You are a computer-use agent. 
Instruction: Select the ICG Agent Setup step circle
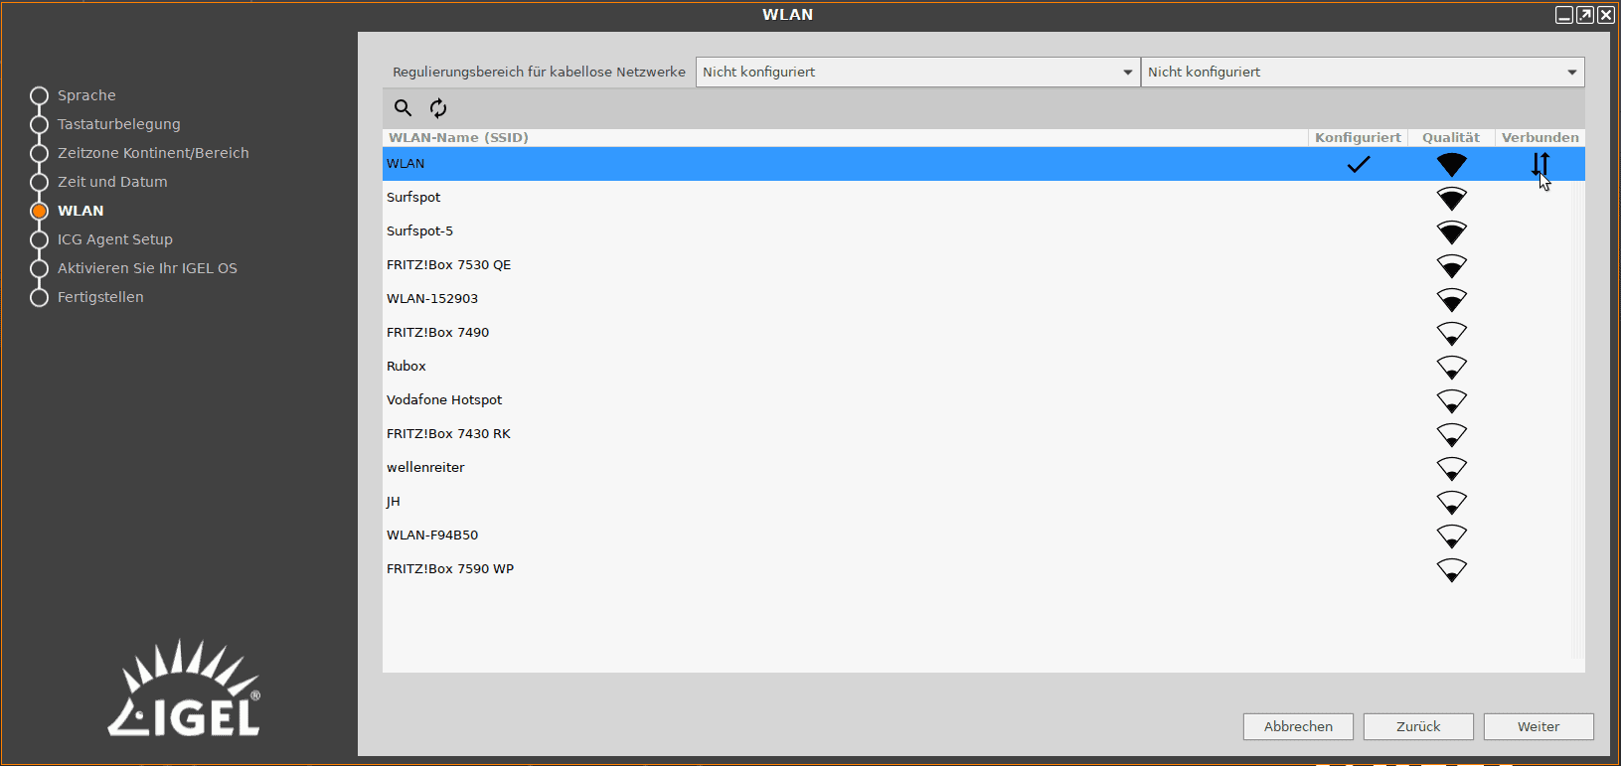pos(39,239)
